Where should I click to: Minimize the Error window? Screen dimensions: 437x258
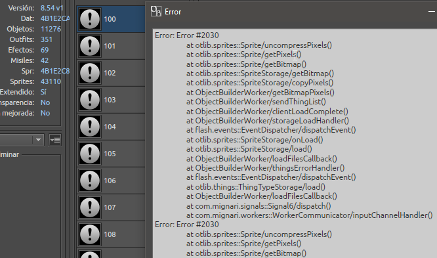click(x=432, y=12)
